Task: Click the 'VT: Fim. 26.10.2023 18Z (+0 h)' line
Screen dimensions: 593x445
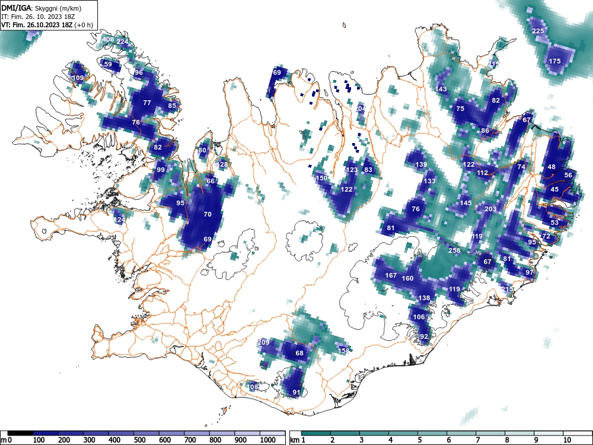Action: click(x=47, y=25)
